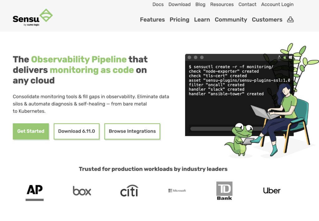This screenshot has height=221, width=319.
Task: Click the 'Observability Pipeline' heading text
Action: pyautogui.click(x=79, y=59)
